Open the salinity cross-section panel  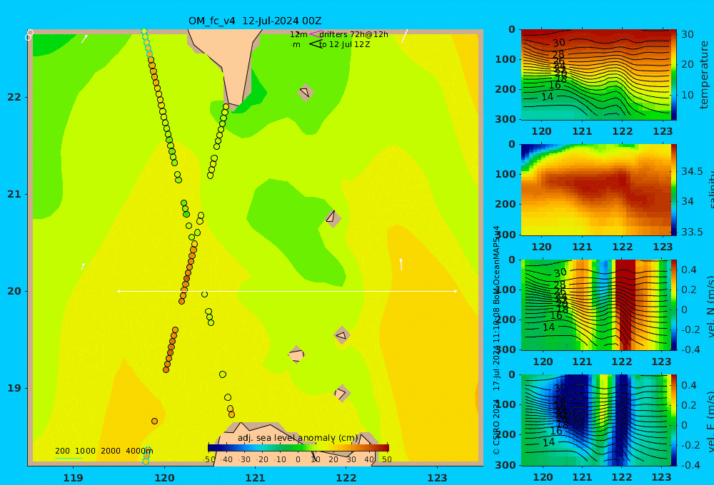pyautogui.click(x=595, y=190)
